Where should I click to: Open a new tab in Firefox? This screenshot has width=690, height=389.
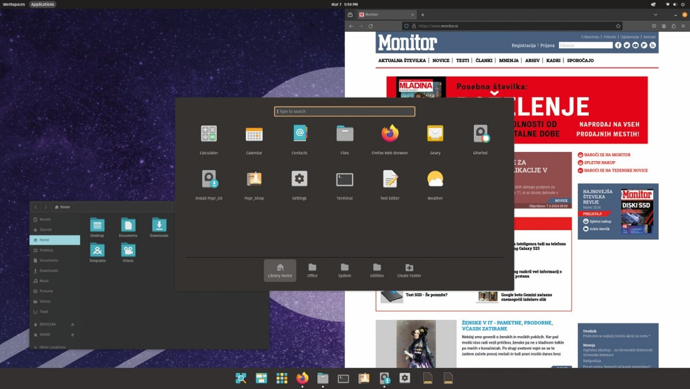point(423,14)
